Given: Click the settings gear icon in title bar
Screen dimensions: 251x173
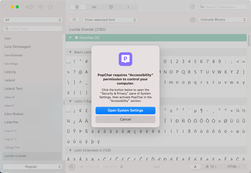Looking at the screenshot, I should click(x=40, y=7).
